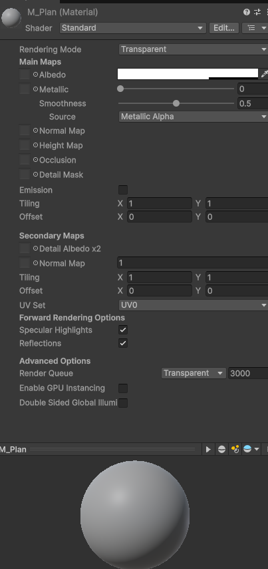This screenshot has width=268, height=569.
Task: Toggle the preview lights icon
Action: (235, 449)
